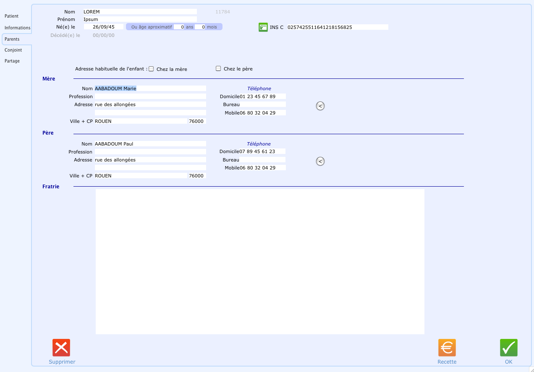Click Père Mobile phone 06 80 32 04 29
The width and height of the screenshot is (534, 372).
(x=262, y=168)
